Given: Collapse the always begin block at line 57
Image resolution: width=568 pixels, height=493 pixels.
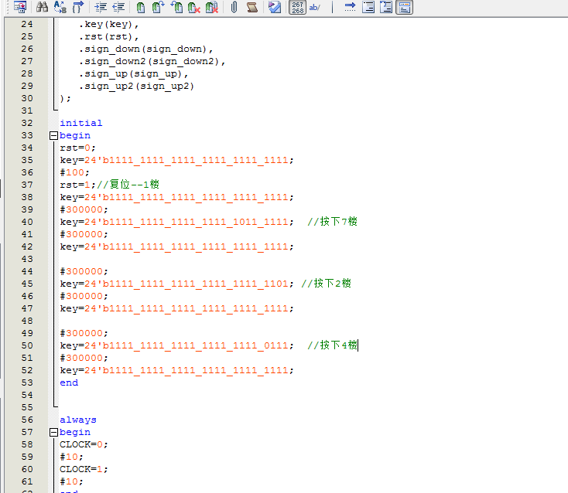Looking at the screenshot, I should point(53,432).
